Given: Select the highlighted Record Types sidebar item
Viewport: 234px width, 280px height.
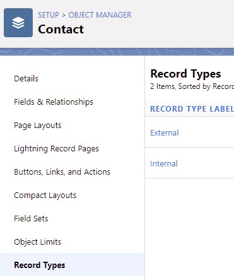Looking at the screenshot, I should (72, 265).
